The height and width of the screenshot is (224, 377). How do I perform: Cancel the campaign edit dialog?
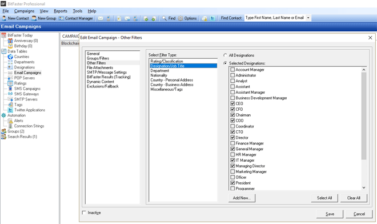pos(359,214)
